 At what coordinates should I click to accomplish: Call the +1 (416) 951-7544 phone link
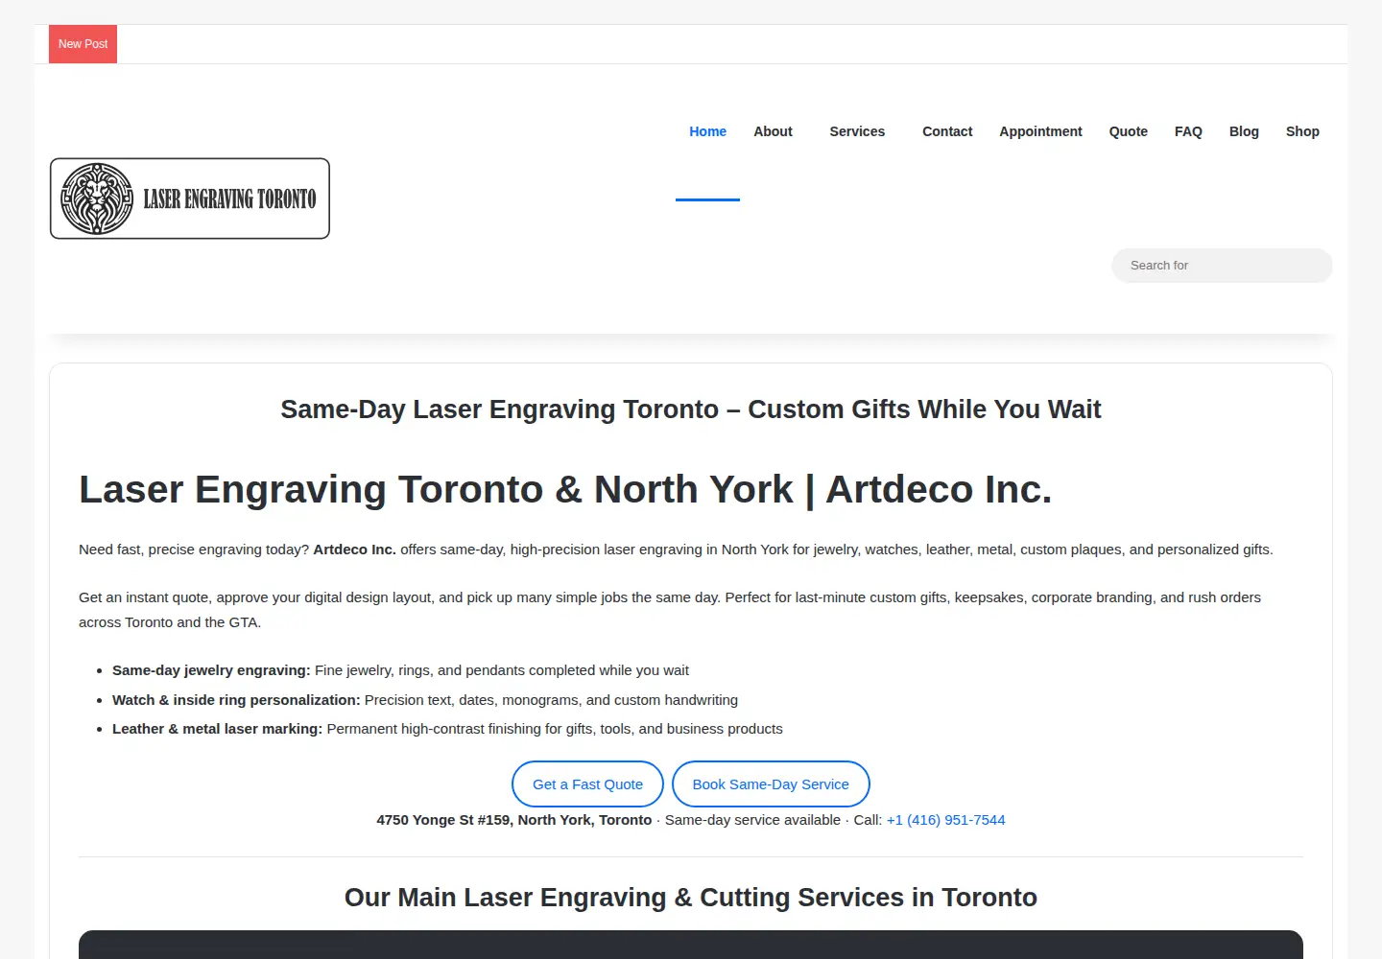tap(946, 820)
